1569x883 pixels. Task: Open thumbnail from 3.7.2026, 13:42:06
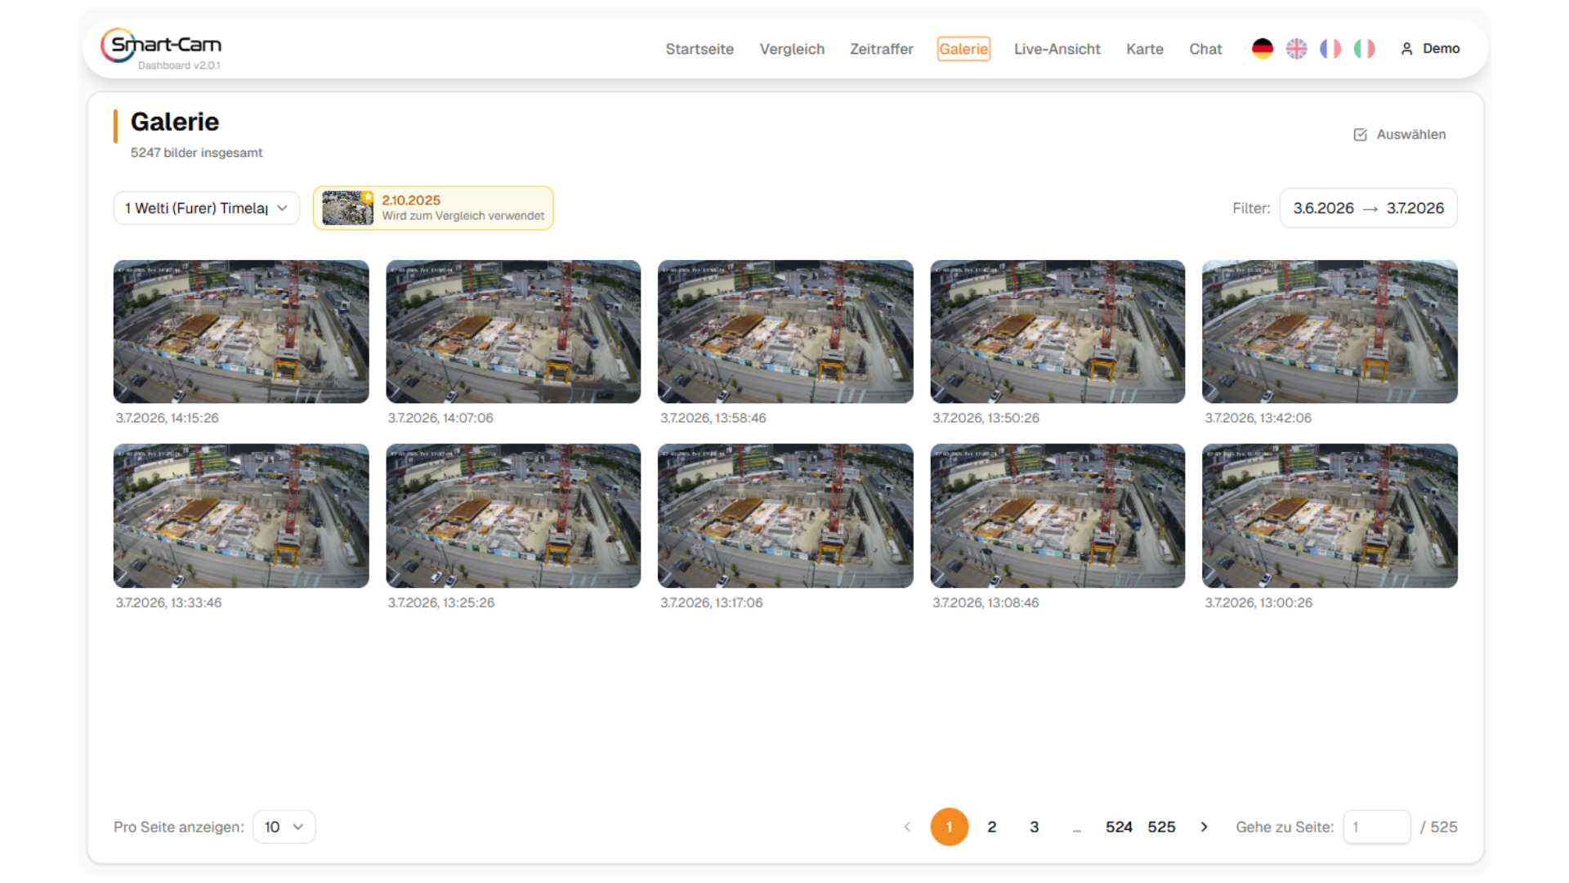coord(1330,332)
